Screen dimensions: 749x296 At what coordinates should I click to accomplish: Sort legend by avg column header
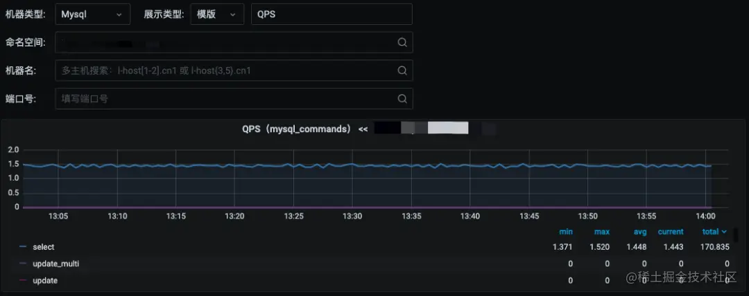(x=640, y=232)
